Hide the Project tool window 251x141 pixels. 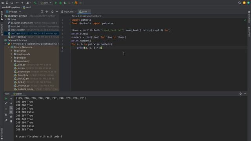point(57,12)
